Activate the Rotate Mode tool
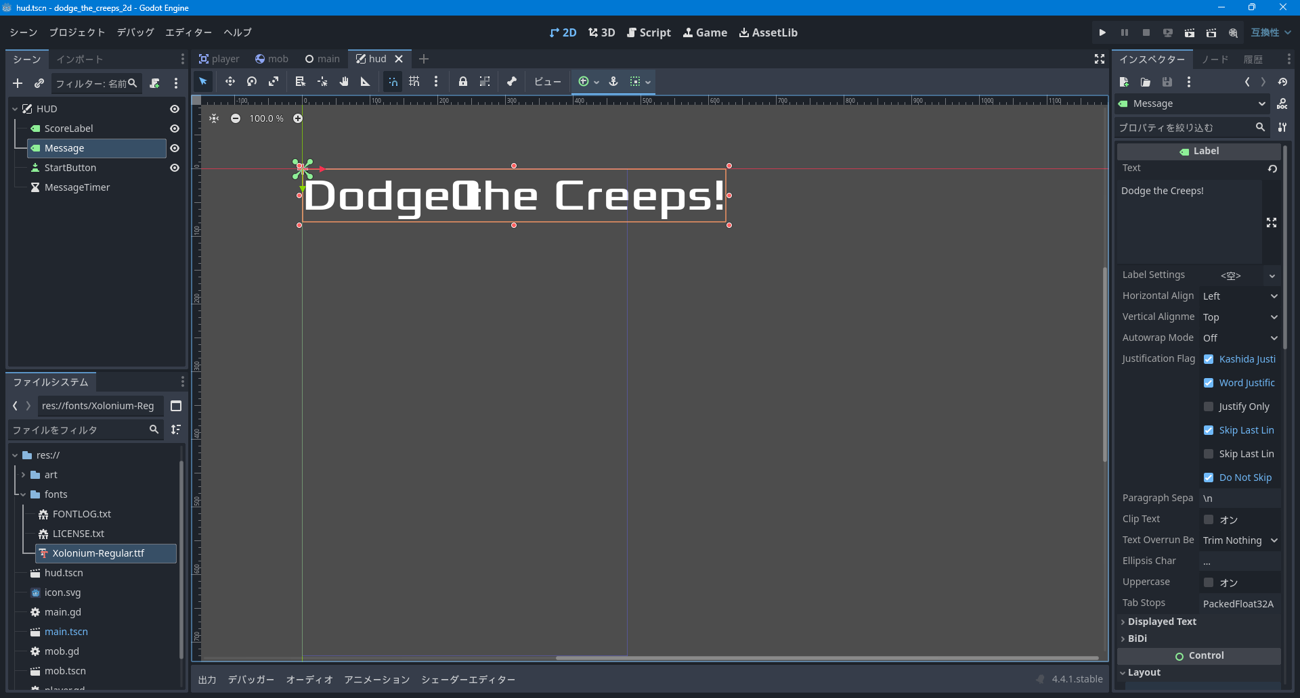1300x698 pixels. (x=252, y=82)
